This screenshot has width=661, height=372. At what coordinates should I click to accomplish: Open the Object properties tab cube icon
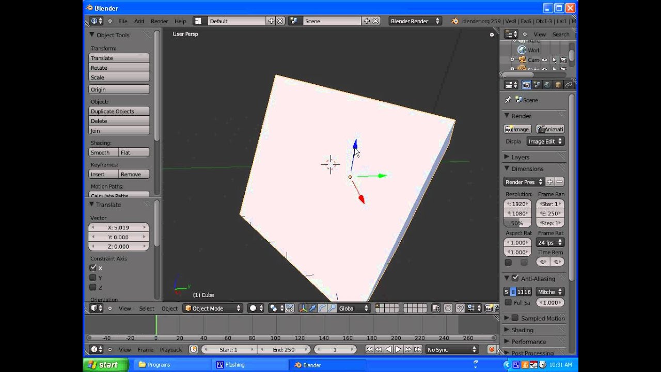click(x=558, y=85)
